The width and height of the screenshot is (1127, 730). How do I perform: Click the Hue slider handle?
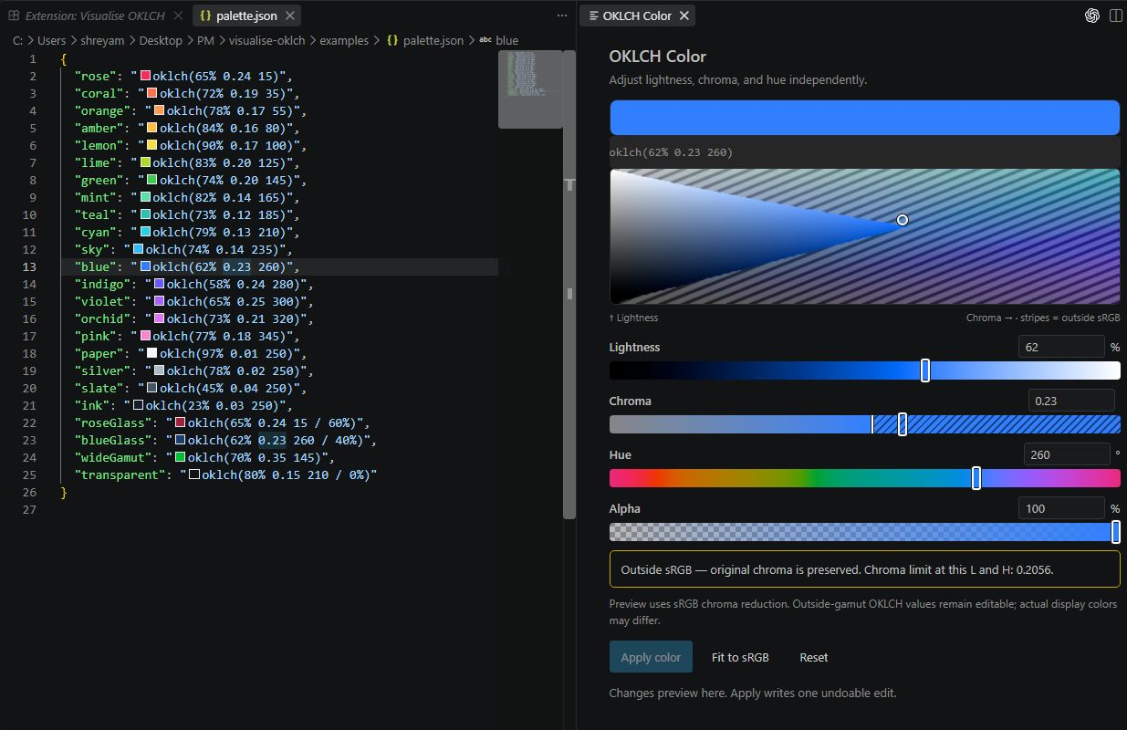click(x=976, y=478)
